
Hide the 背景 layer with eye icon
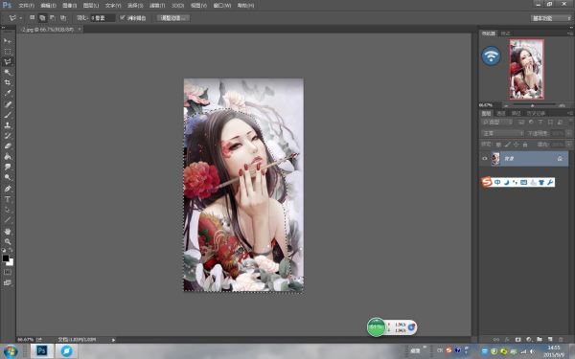click(485, 159)
